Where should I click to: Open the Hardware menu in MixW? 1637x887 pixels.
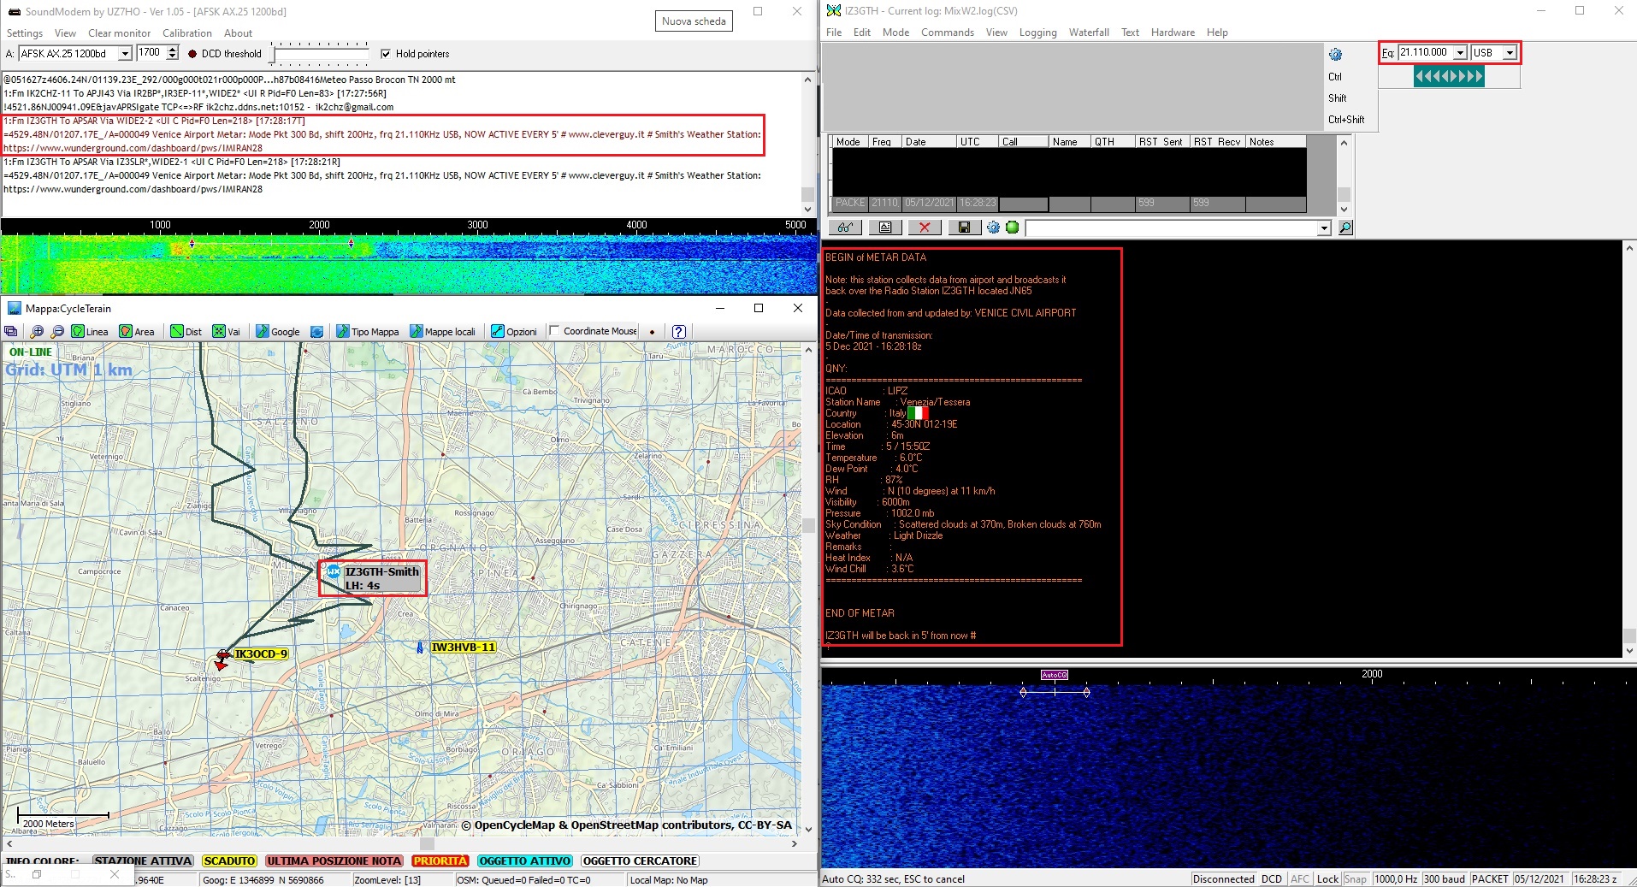pos(1173,33)
